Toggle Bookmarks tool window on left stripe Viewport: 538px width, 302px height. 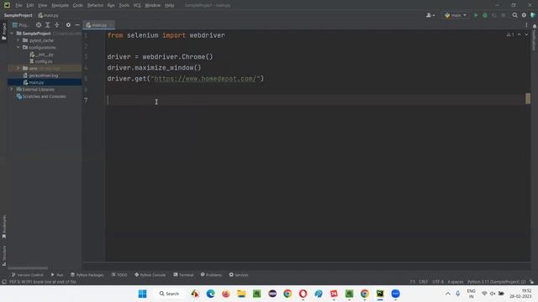(4, 226)
